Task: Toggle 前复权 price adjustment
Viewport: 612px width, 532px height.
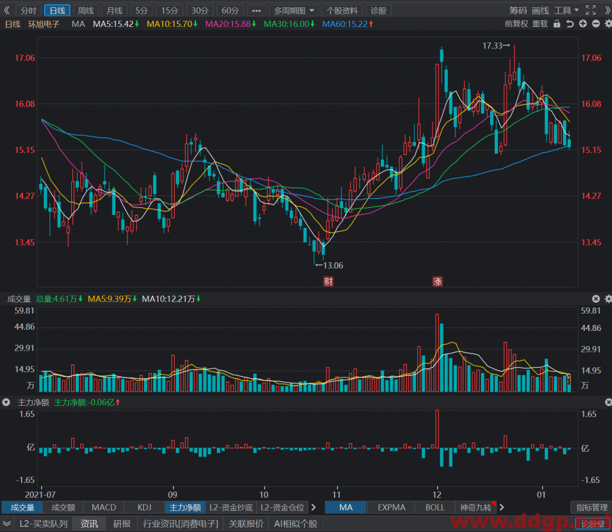Action: [x=516, y=24]
